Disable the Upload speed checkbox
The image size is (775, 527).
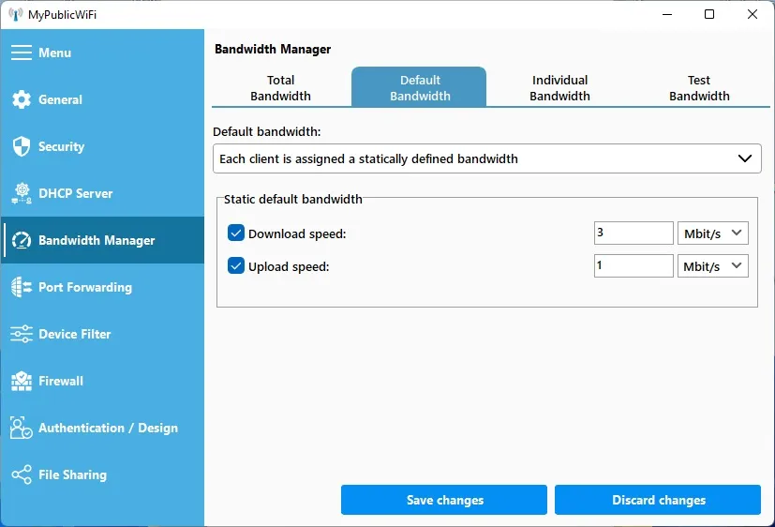pyautogui.click(x=236, y=266)
